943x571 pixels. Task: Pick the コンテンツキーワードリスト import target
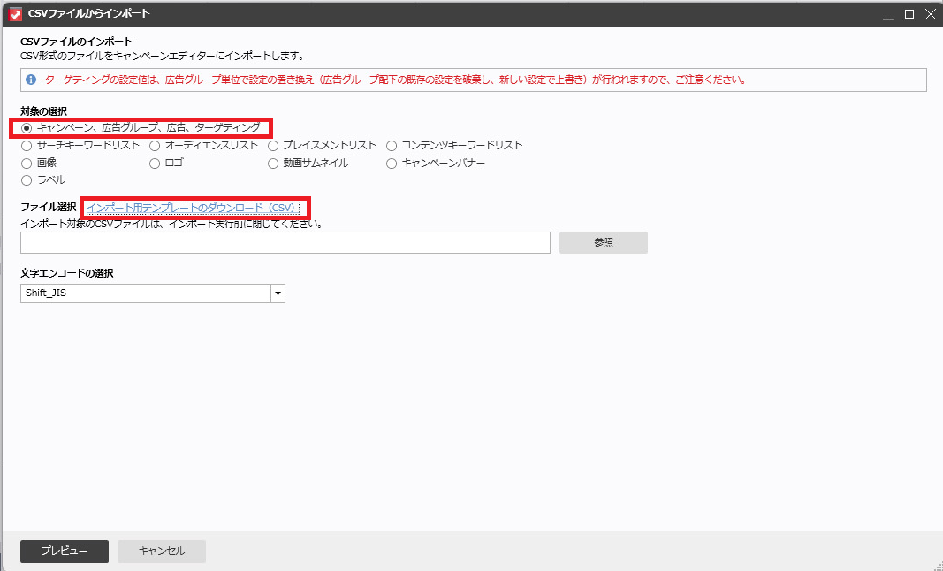pos(392,146)
